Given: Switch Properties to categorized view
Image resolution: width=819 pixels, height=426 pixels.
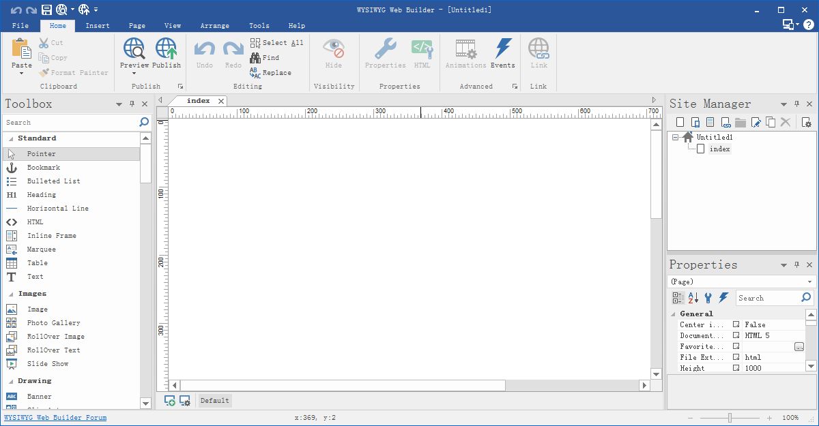Looking at the screenshot, I should click(678, 298).
